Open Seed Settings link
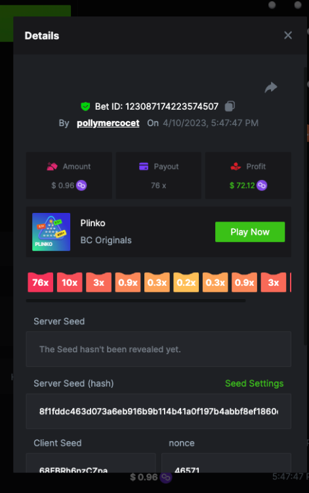 254,383
